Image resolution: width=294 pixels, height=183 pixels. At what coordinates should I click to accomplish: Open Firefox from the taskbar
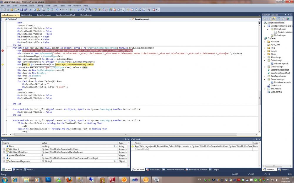(x=69, y=179)
